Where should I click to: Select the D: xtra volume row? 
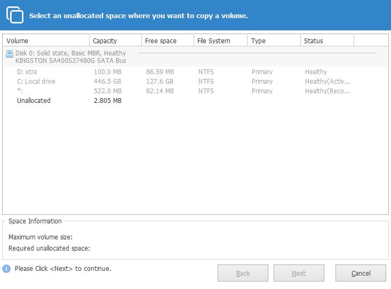pos(195,72)
